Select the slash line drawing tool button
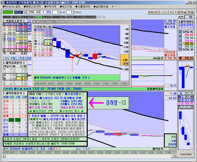The width and height of the screenshot is (197, 162). pyautogui.click(x=166, y=12)
